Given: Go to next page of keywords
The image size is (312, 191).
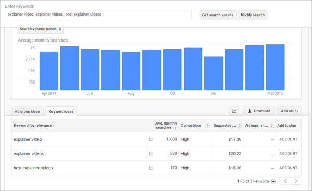Looking at the screenshot, I should point(296,181).
